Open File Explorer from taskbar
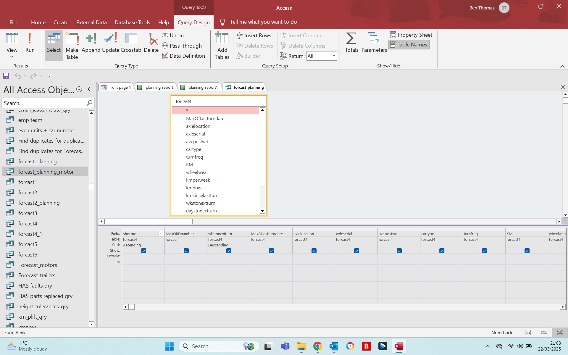This screenshot has height=355, width=568. pos(301,346)
